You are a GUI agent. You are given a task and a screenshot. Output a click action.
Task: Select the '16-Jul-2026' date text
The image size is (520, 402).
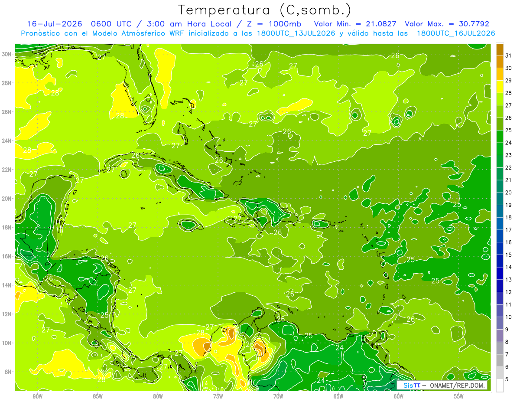(54, 24)
